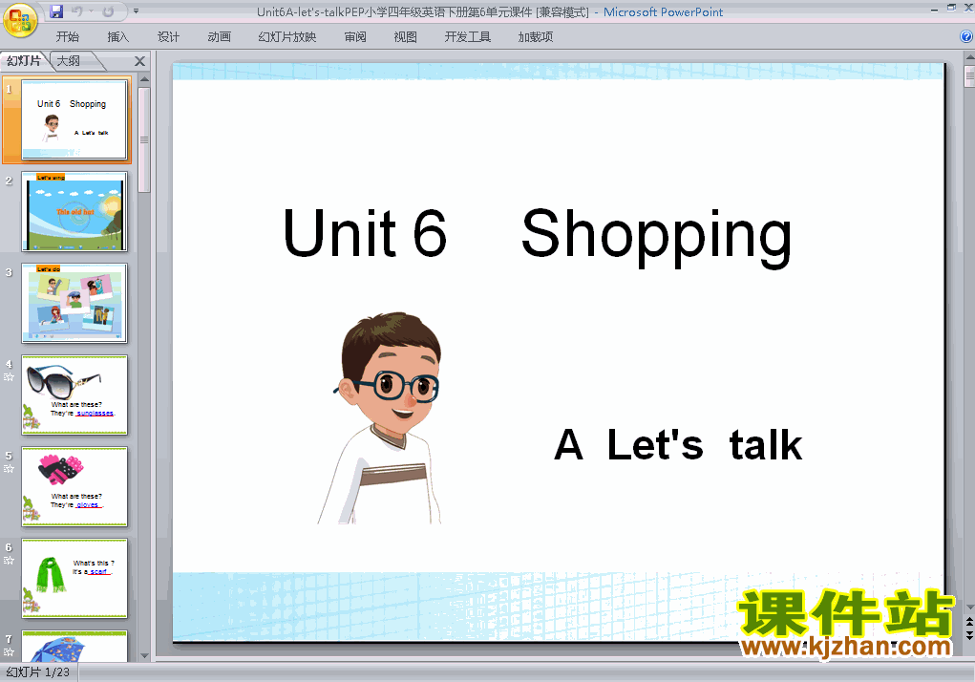Switch the left pane to the 大纲 tab
The width and height of the screenshot is (975, 682).
(69, 61)
